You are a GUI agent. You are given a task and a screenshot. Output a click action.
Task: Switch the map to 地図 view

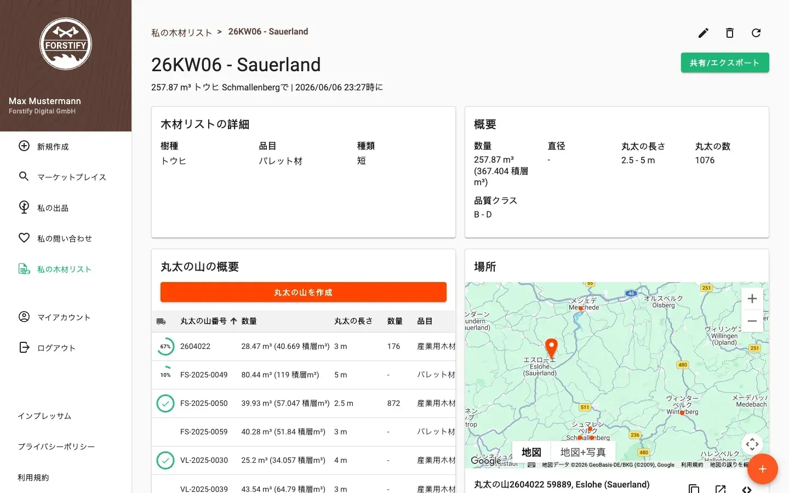[531, 452]
